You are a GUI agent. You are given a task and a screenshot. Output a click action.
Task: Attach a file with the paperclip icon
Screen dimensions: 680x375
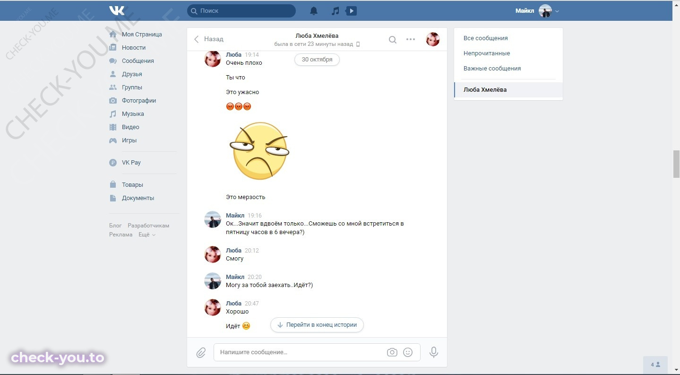pos(201,352)
